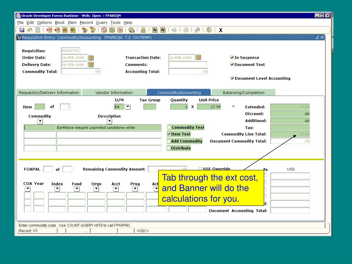
Task: Click the Execute Query toolbar icon
Action: [x=112, y=30]
